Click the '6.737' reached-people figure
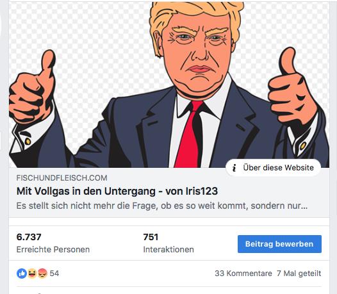This screenshot has height=294, width=337. (29, 237)
